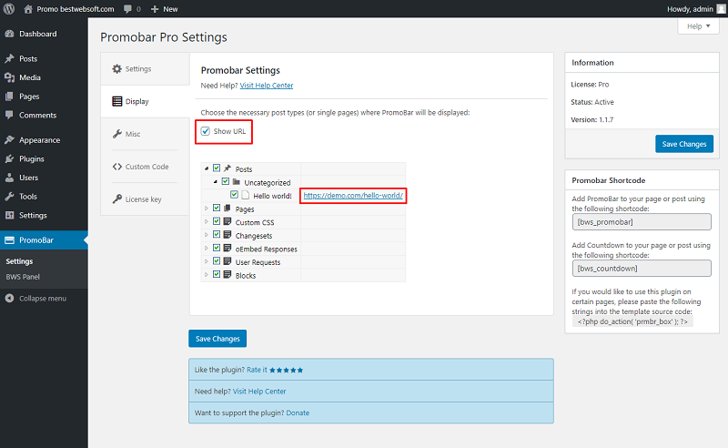Toggle the Blocks checkbox
The width and height of the screenshot is (728, 448).
(x=217, y=275)
